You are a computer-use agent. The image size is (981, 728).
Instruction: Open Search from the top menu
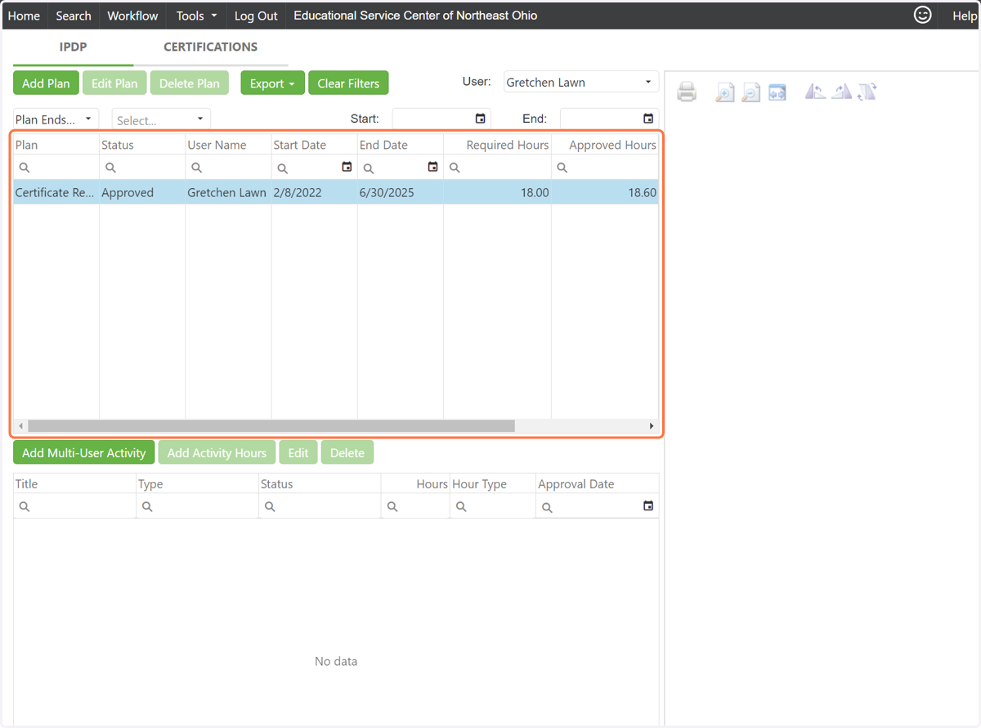point(74,16)
